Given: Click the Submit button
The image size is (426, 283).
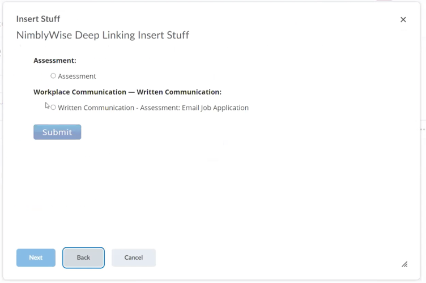Looking at the screenshot, I should pyautogui.click(x=57, y=132).
